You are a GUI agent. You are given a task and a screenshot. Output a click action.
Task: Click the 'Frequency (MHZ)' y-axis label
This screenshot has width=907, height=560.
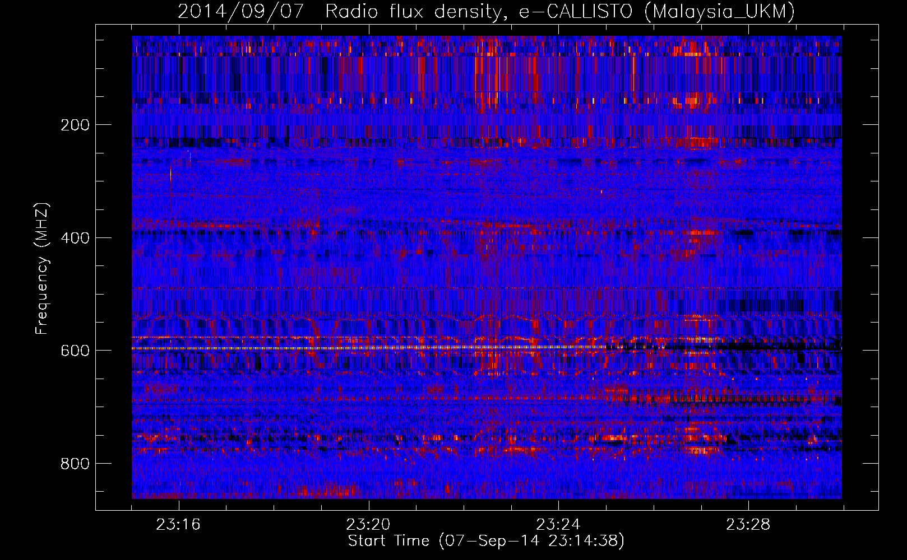click(41, 269)
